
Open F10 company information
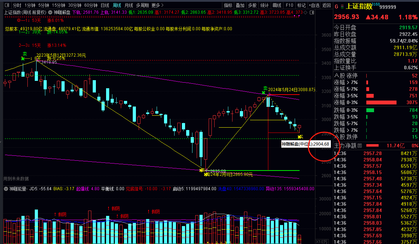289,5
